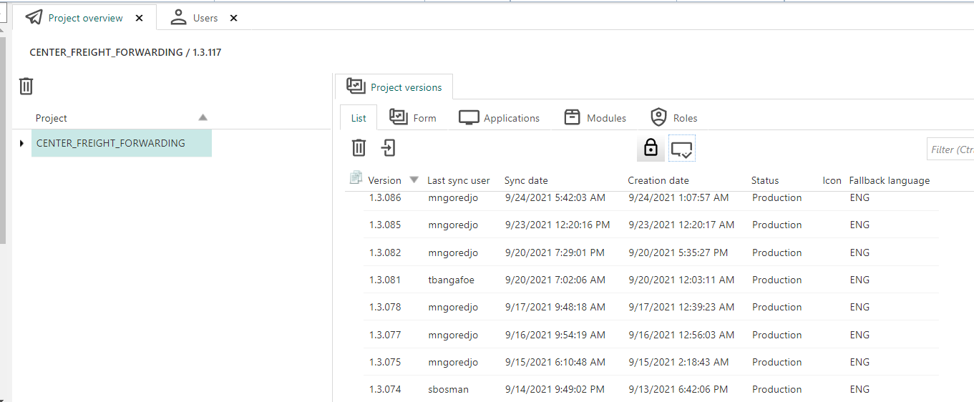Screen dimensions: 974x402
Task: Click the copy icon beside the Version header
Action: tap(356, 177)
